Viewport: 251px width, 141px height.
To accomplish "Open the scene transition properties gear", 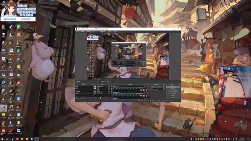I will (163, 87).
